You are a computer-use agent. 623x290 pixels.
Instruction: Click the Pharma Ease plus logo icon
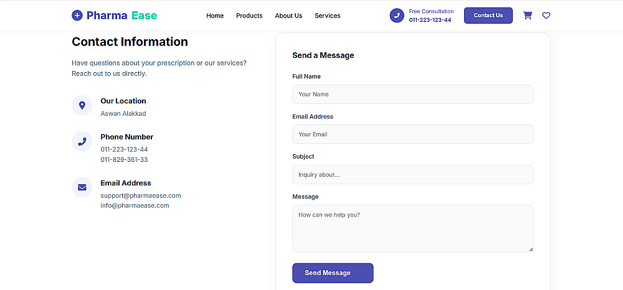click(77, 16)
